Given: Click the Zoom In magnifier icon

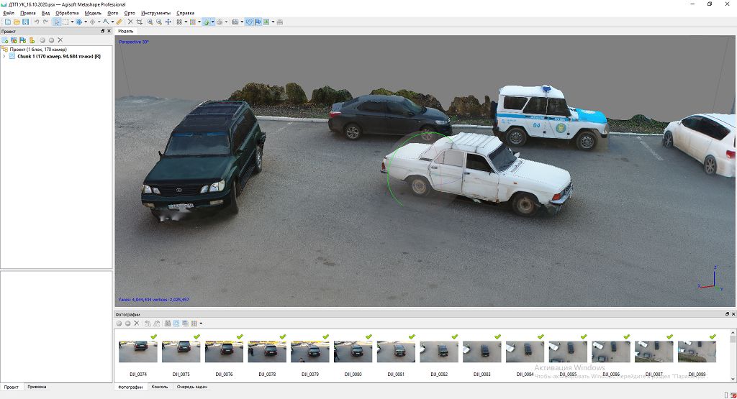Looking at the screenshot, I should point(150,22).
